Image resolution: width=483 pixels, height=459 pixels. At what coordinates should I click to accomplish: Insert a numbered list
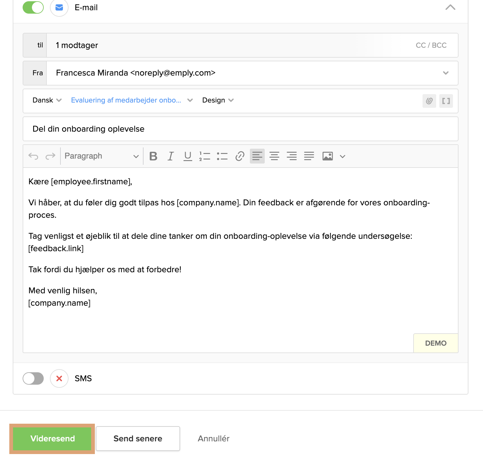click(205, 156)
